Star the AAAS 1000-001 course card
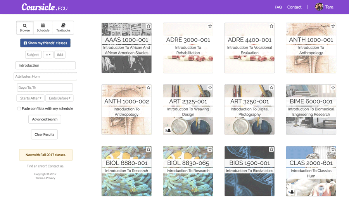Viewport: 349px width, 204px height. pyautogui.click(x=149, y=26)
